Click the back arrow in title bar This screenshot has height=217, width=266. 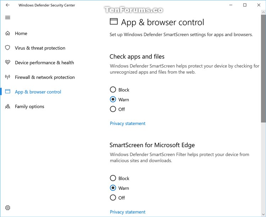7,5
